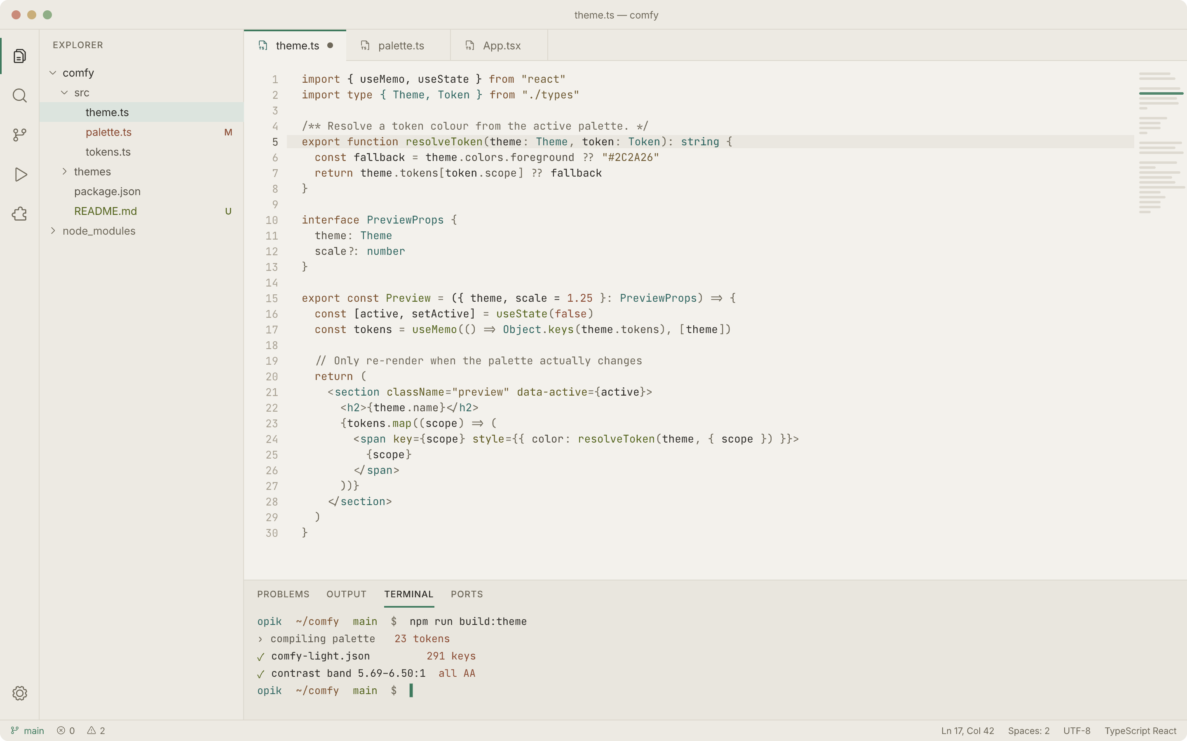
Task: Expand the themes folder
Action: 64,172
